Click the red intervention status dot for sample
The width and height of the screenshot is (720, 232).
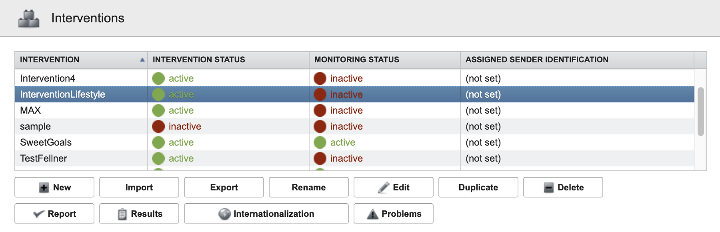coord(158,126)
